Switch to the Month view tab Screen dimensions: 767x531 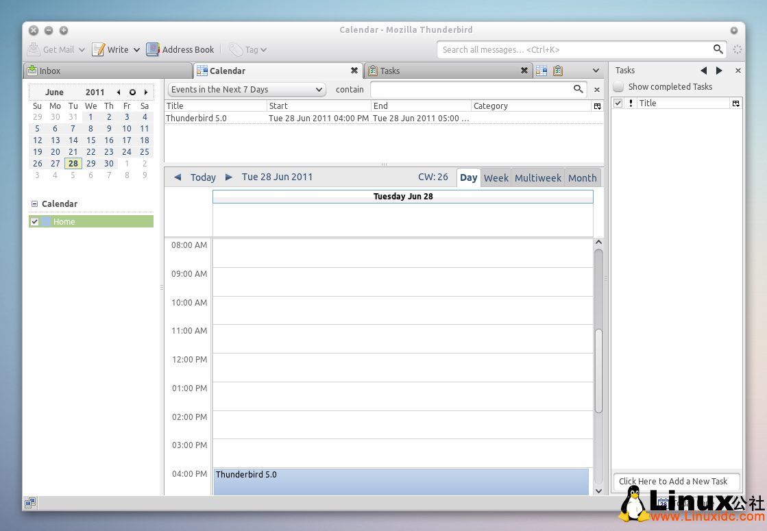tap(582, 177)
